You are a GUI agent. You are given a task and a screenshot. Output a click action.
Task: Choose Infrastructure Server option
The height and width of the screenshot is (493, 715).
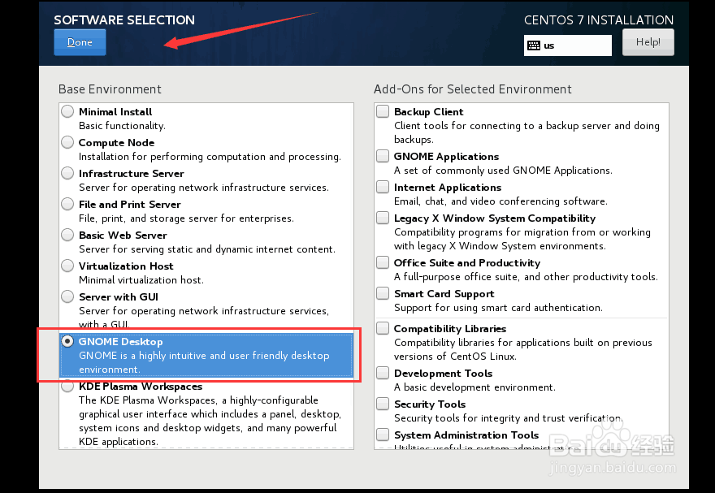[x=67, y=174]
